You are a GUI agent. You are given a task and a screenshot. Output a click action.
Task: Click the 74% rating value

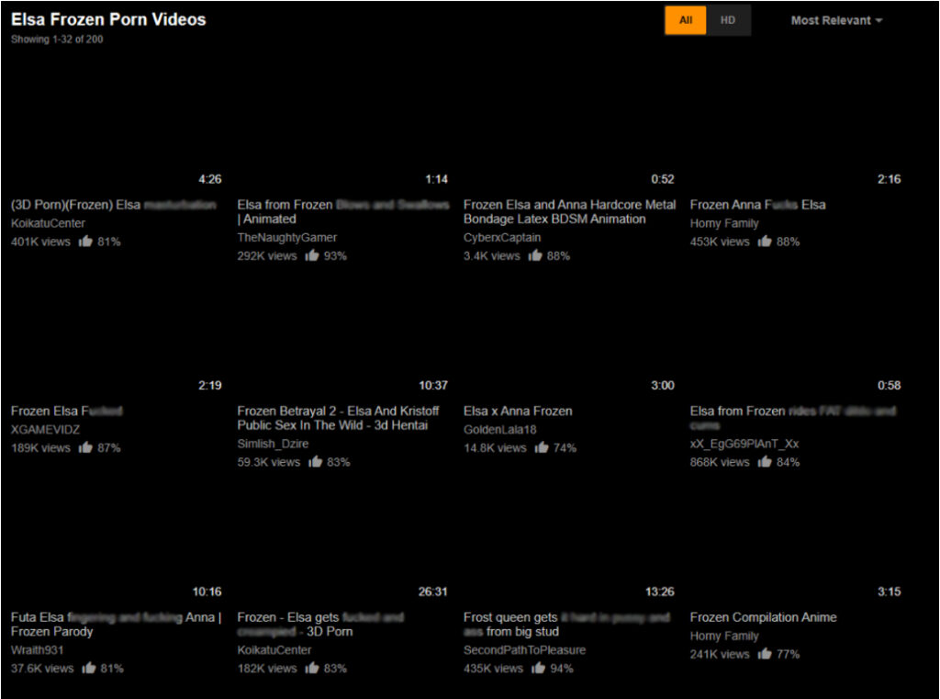pyautogui.click(x=565, y=447)
